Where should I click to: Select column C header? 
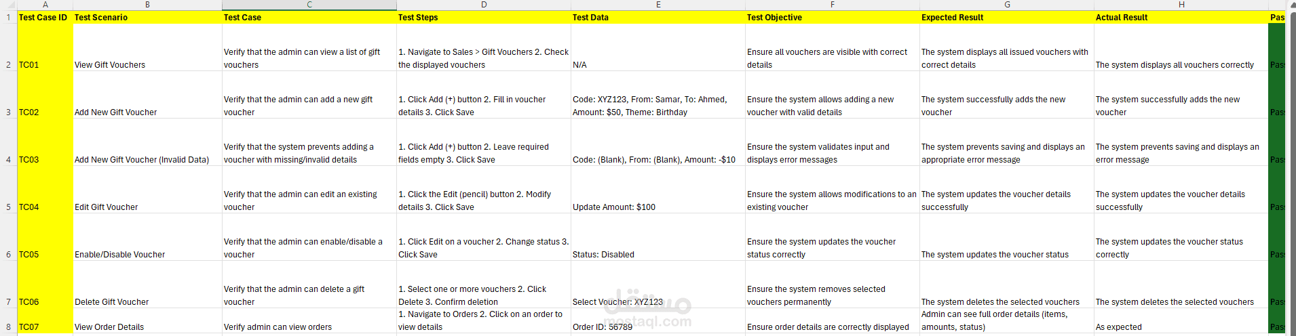(x=309, y=5)
